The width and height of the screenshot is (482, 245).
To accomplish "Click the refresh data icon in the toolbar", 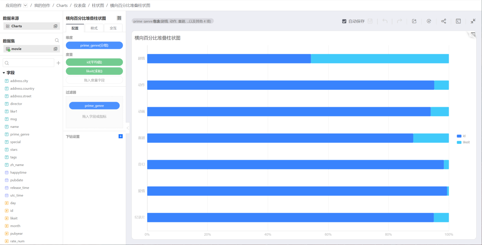I will point(429,21).
